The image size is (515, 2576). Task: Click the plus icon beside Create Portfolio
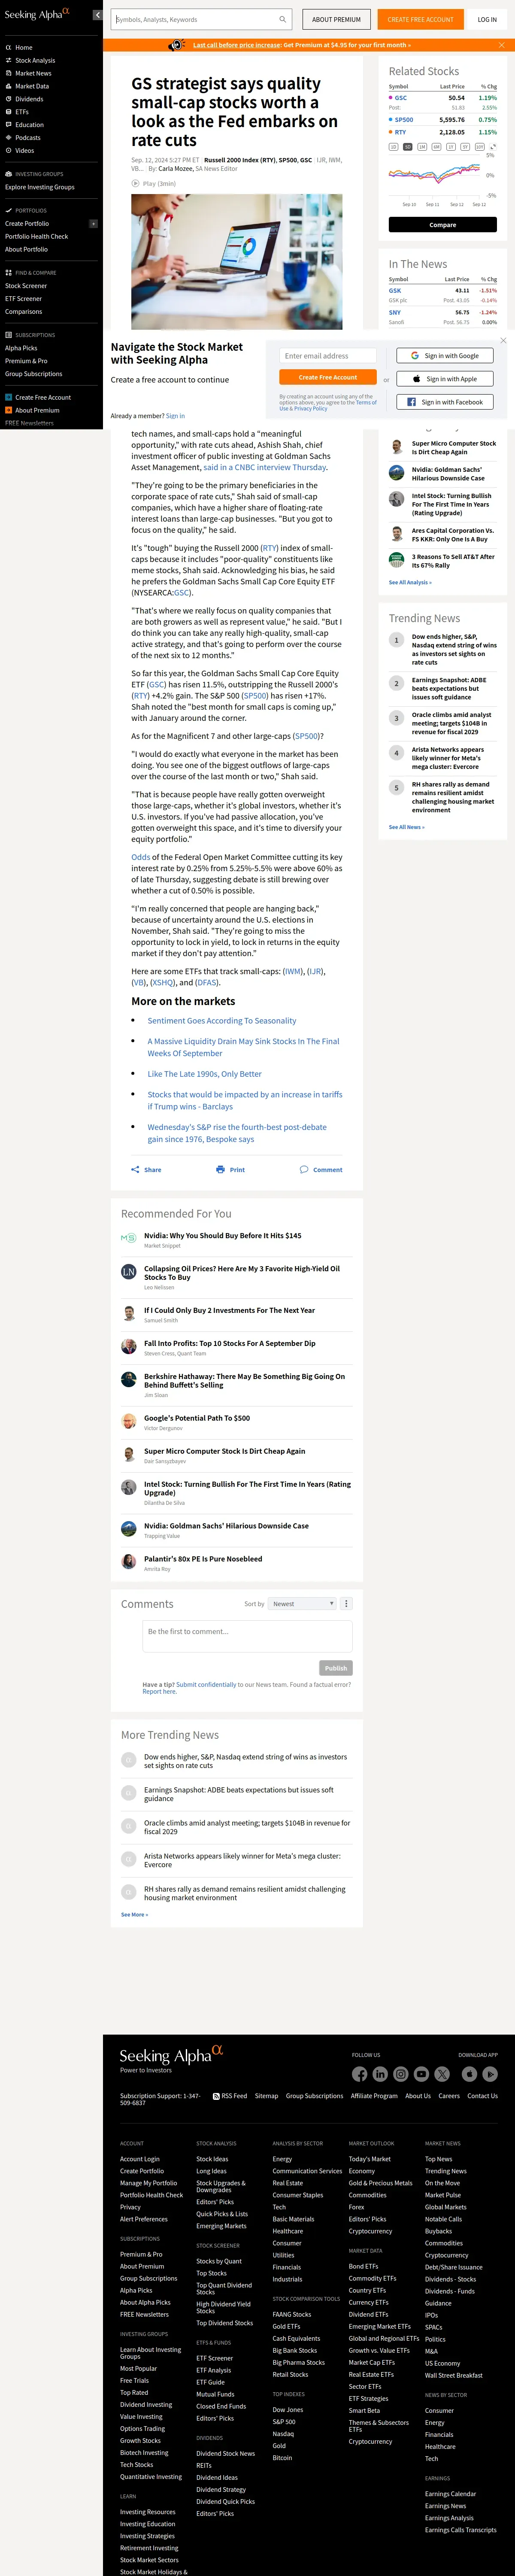[93, 224]
